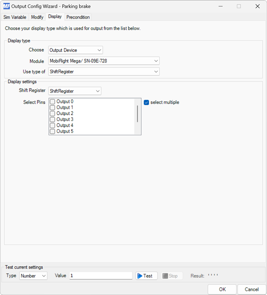267x295 pixels.
Task: Open the Use type of dropdown
Action: (156, 71)
